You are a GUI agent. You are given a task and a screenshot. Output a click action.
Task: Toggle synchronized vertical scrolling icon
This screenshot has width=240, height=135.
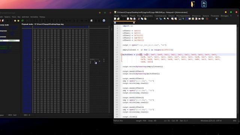[172, 19]
